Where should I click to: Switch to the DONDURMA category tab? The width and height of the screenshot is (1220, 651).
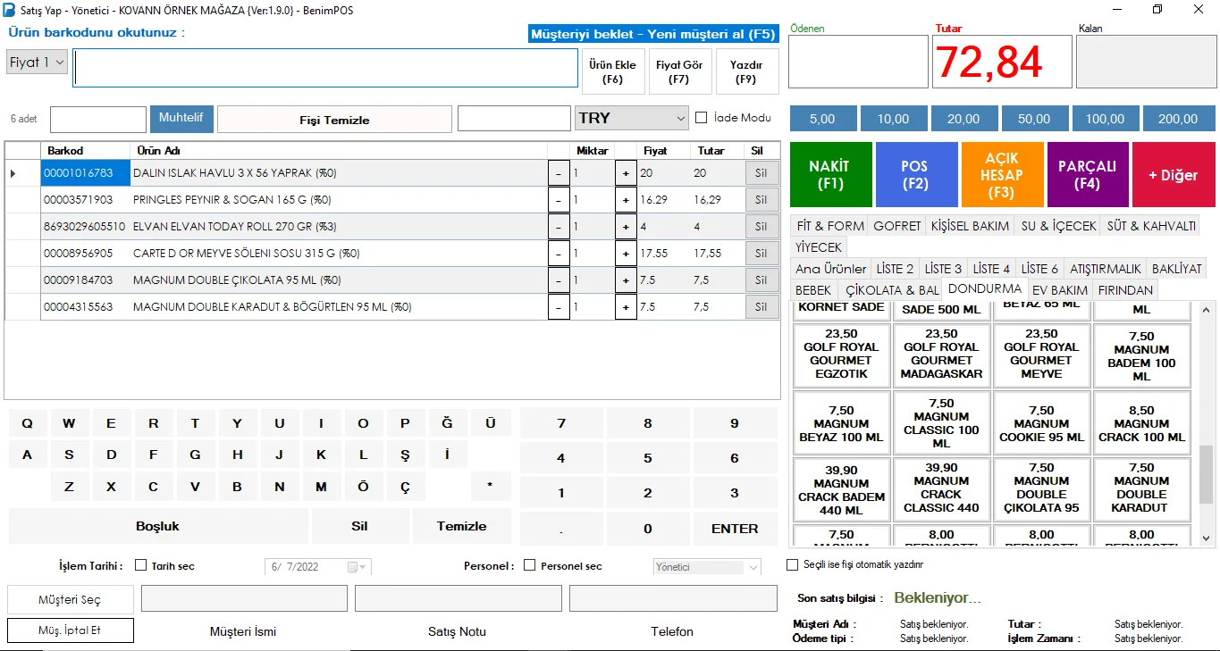[984, 289]
